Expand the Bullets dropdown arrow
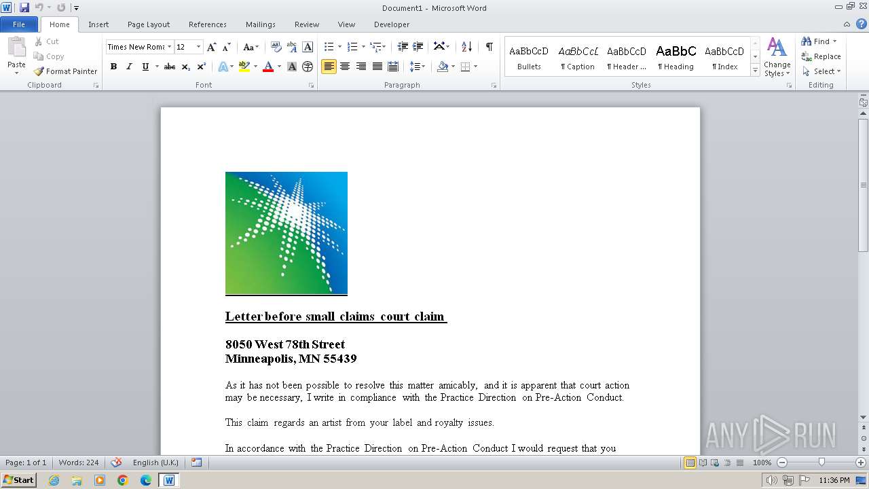The width and height of the screenshot is (869, 489). click(x=341, y=47)
